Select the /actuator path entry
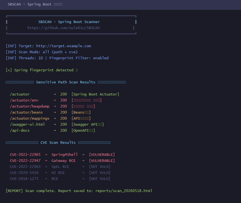This screenshot has height=203, width=241. click(20, 94)
